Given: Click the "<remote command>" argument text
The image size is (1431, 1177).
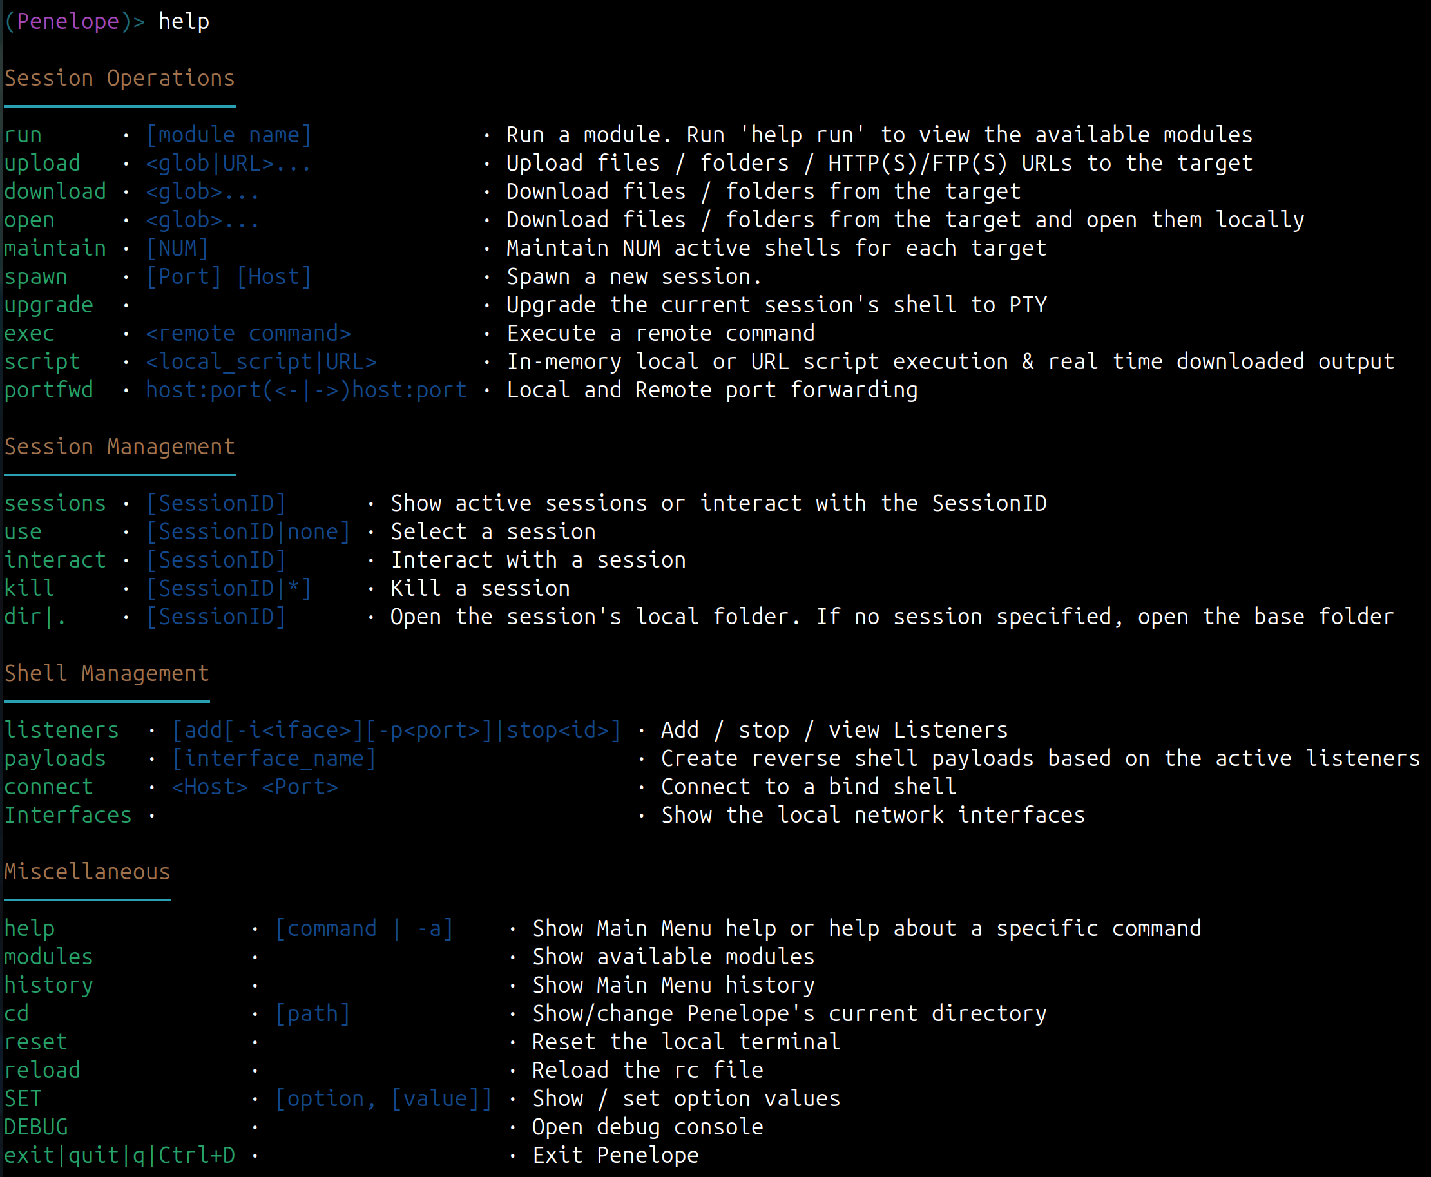Looking at the screenshot, I should click(x=248, y=334).
